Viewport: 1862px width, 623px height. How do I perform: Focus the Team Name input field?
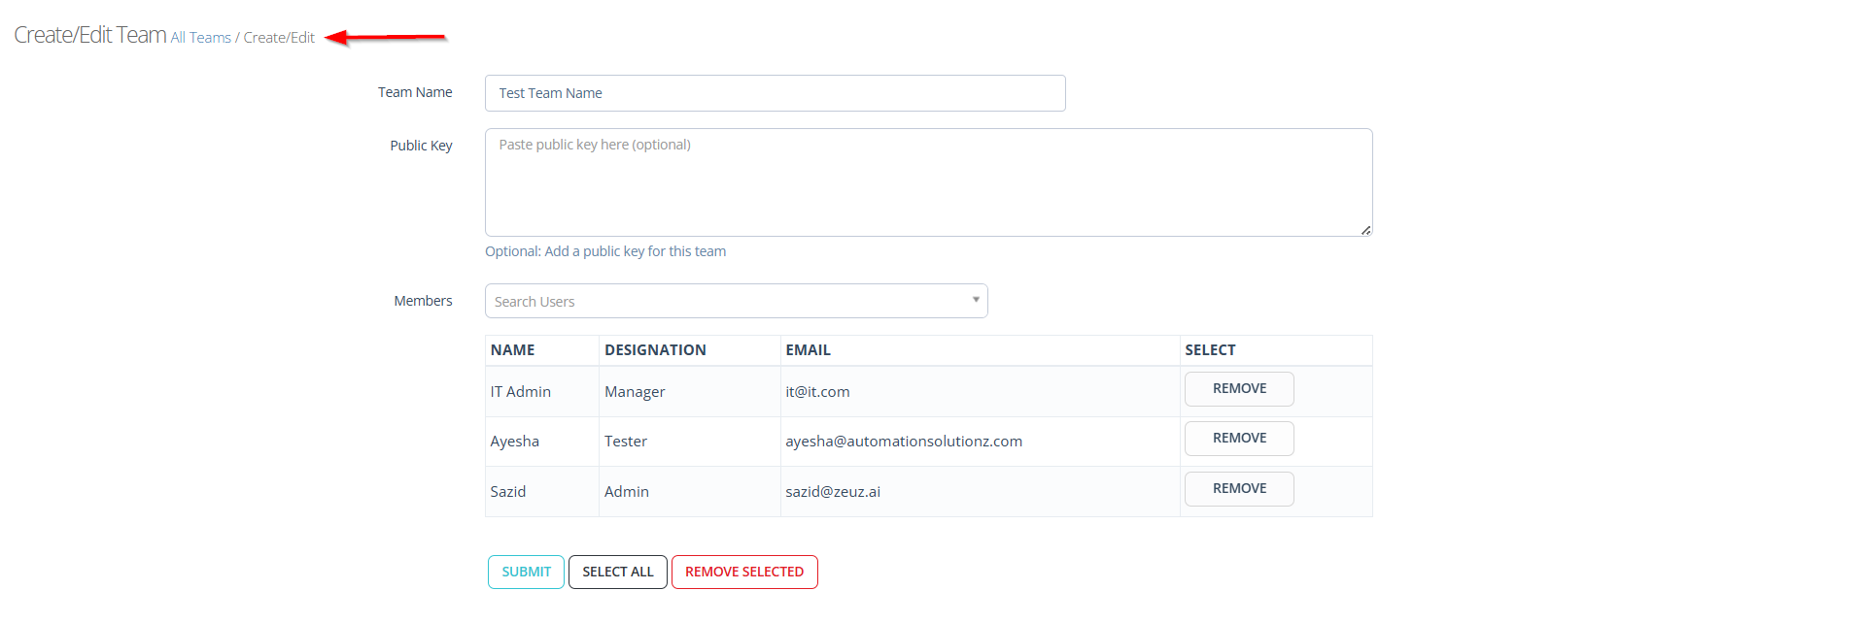tap(775, 93)
